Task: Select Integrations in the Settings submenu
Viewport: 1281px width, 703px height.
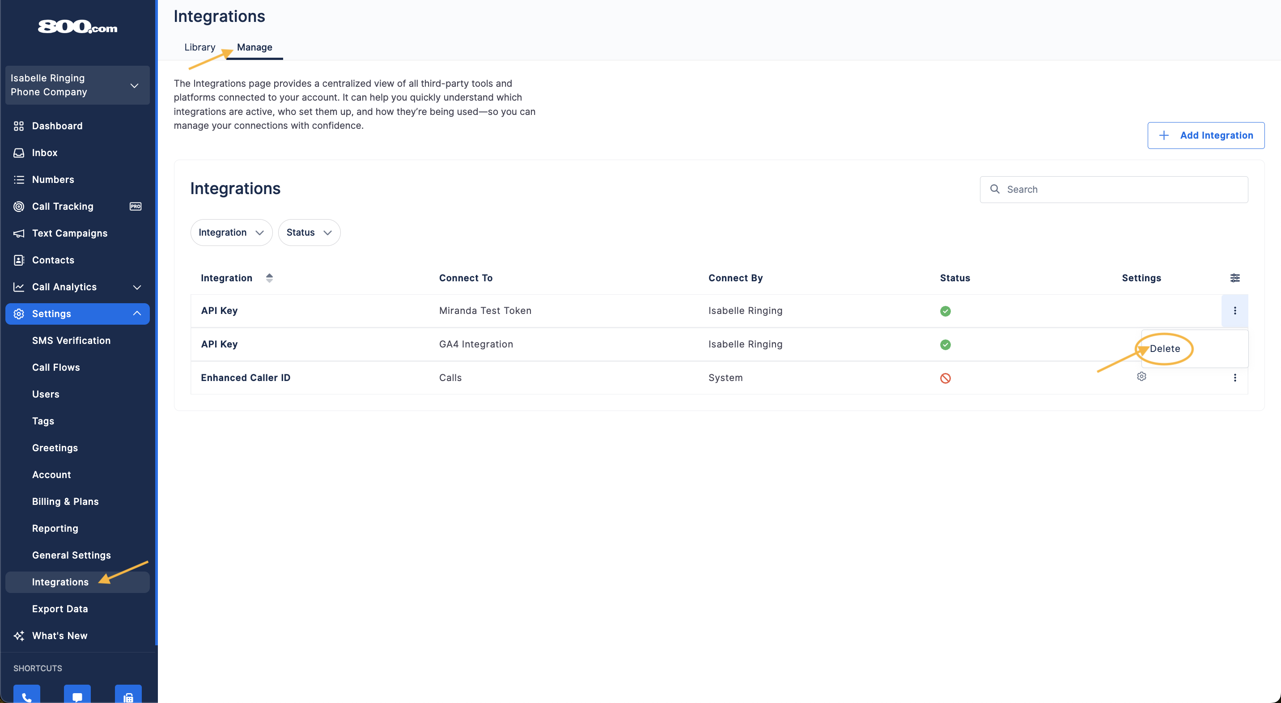Action: pos(77,582)
